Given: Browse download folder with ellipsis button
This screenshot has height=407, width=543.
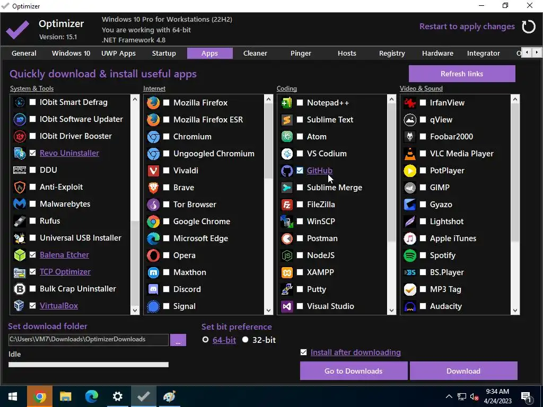Looking at the screenshot, I should pos(178,340).
